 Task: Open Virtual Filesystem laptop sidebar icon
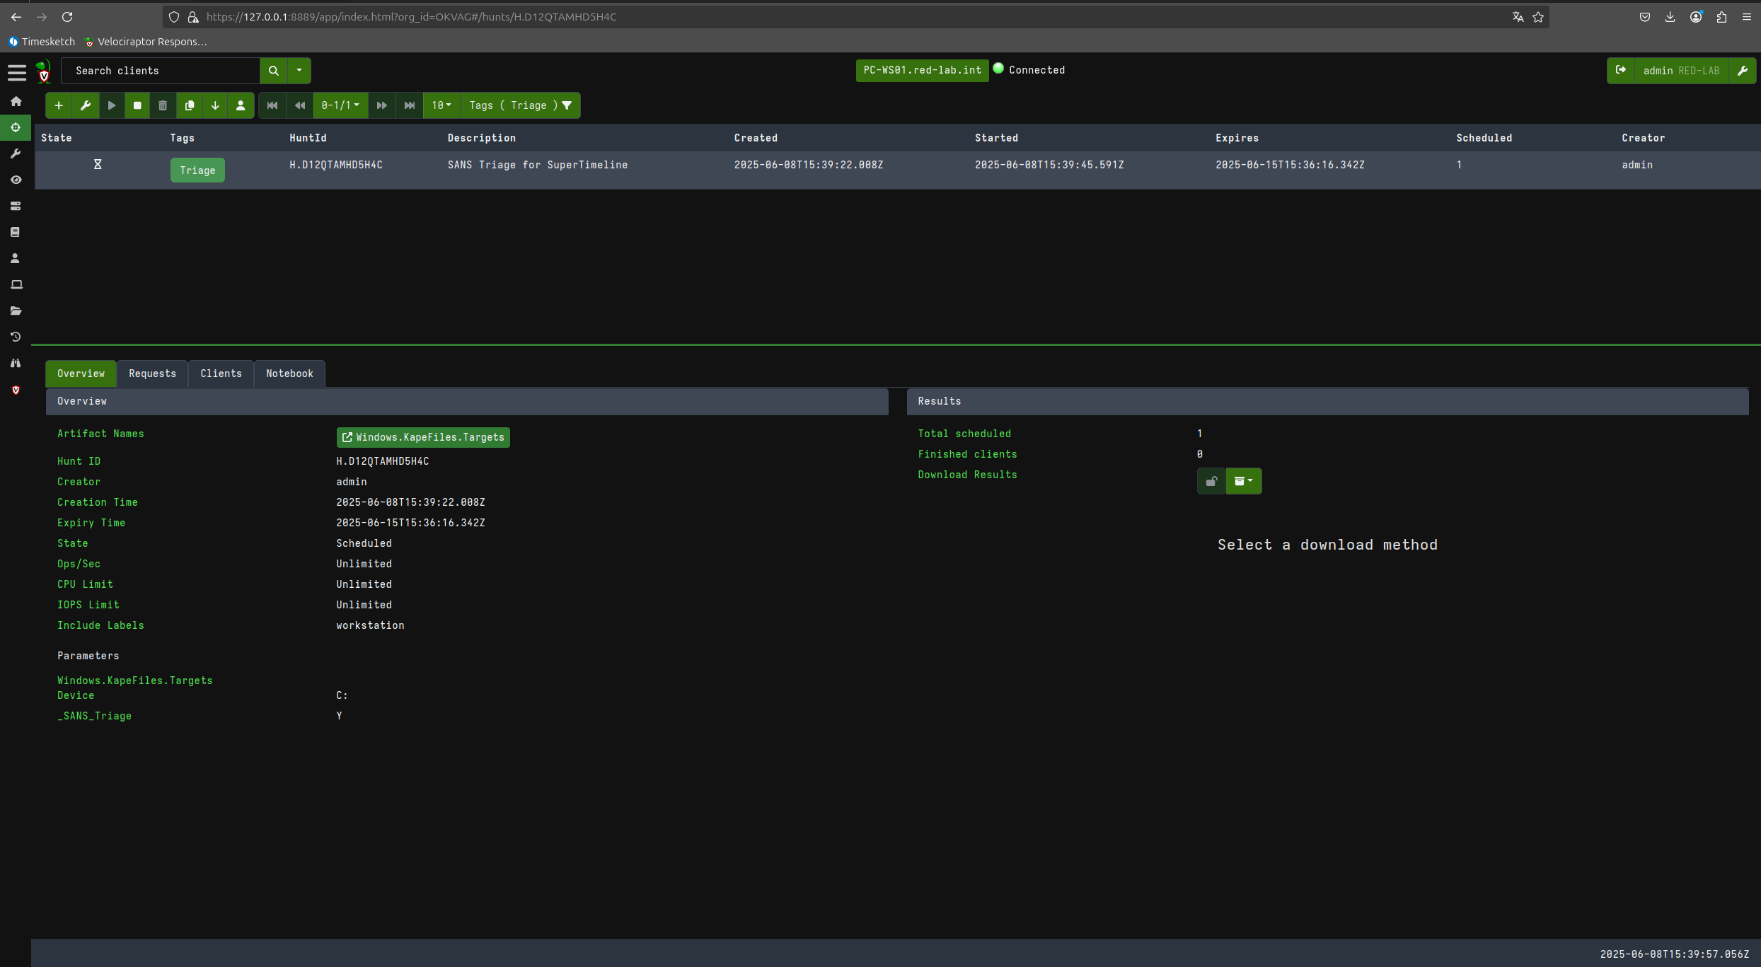click(16, 284)
